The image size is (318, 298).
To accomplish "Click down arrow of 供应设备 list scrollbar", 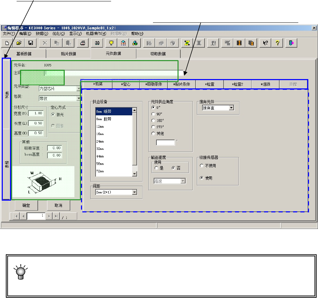I will 135,174.
